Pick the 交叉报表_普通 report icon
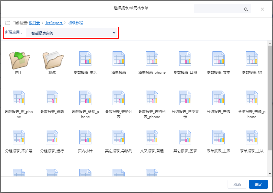This screenshot has height=193, width=273. point(152,137)
